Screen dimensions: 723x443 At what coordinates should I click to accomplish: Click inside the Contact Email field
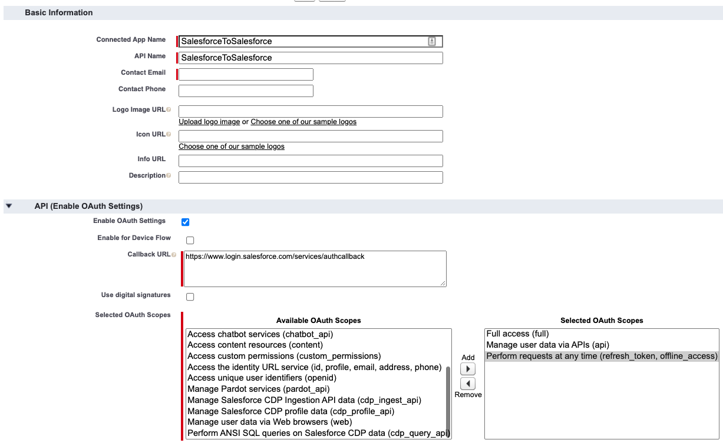[245, 74]
